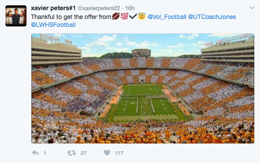Click the reply count of 1
The height and width of the screenshot is (162, 260).
[45, 153]
